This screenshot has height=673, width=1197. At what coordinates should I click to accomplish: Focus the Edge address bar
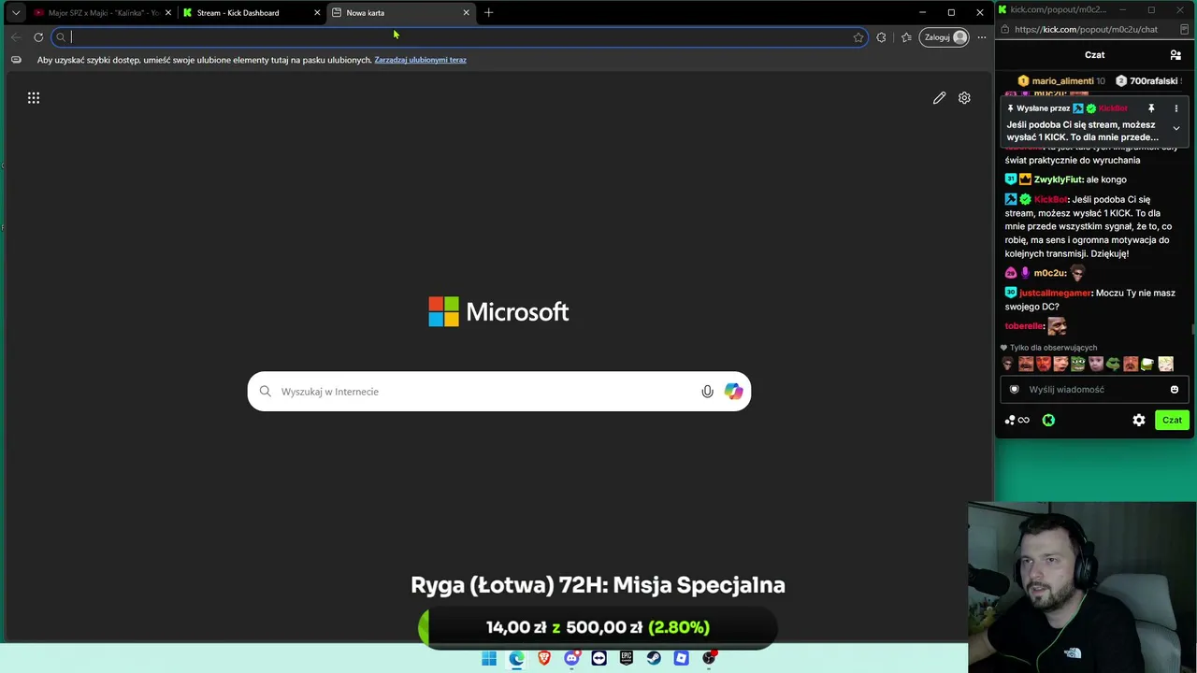click(458, 37)
